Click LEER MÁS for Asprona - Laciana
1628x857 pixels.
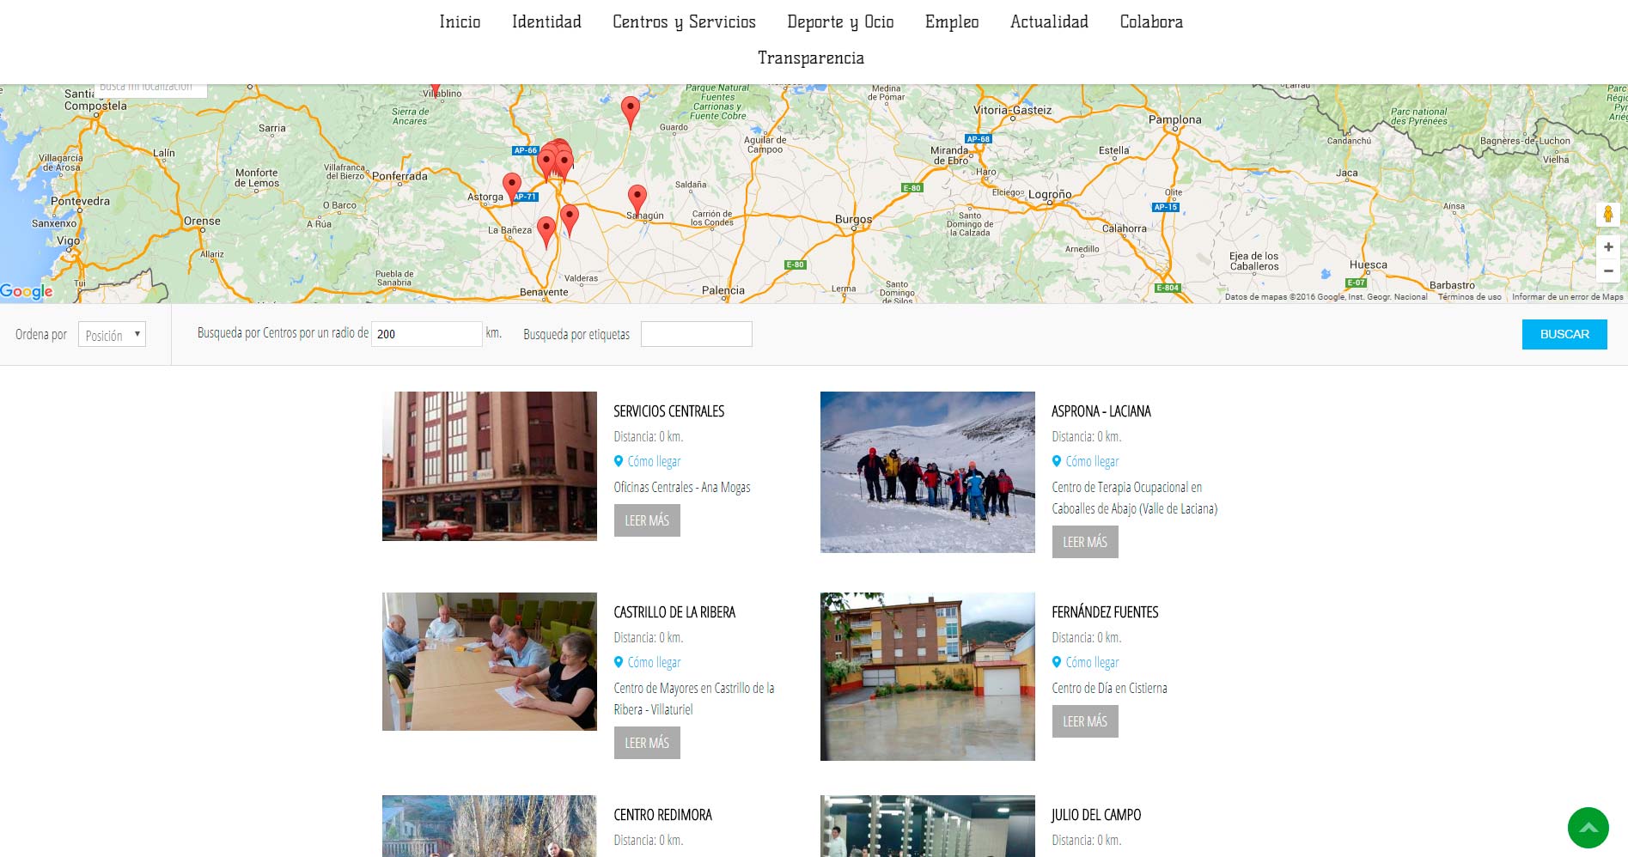click(x=1085, y=542)
